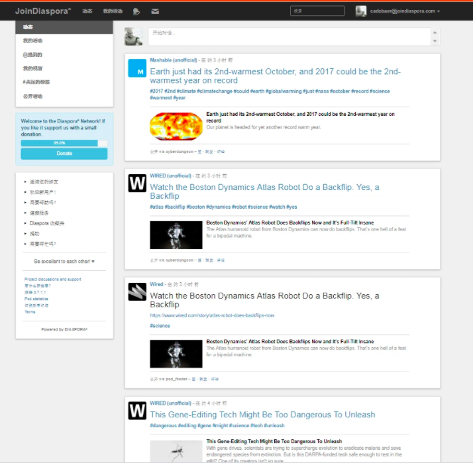Click the donation progress bar
This screenshot has width=473, height=463.
point(64,143)
